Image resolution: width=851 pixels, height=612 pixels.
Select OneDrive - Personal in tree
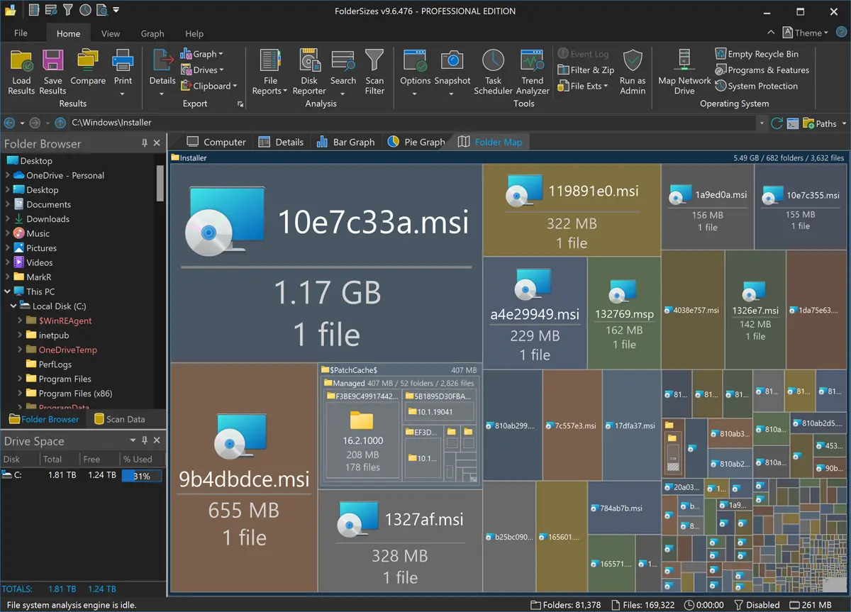pyautogui.click(x=65, y=175)
